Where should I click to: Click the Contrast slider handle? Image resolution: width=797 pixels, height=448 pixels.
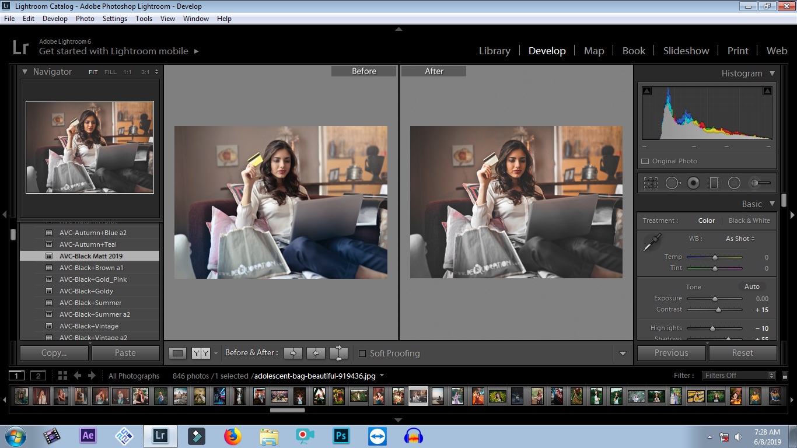pos(719,310)
